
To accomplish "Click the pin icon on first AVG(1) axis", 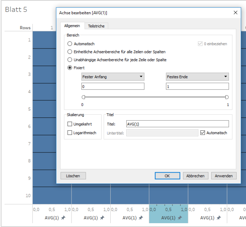I will 63,218.
